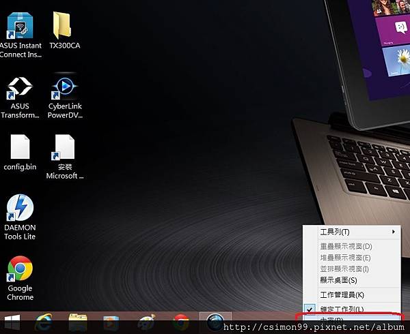410x334 pixels.
Task: Select the active camera app taskbar icon
Action: tap(215, 322)
